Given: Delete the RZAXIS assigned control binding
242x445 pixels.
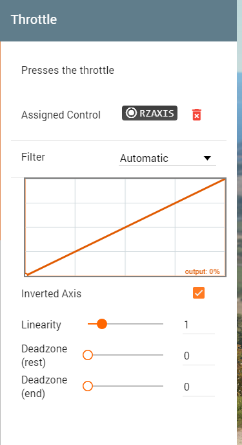Looking at the screenshot, I should tap(197, 115).
